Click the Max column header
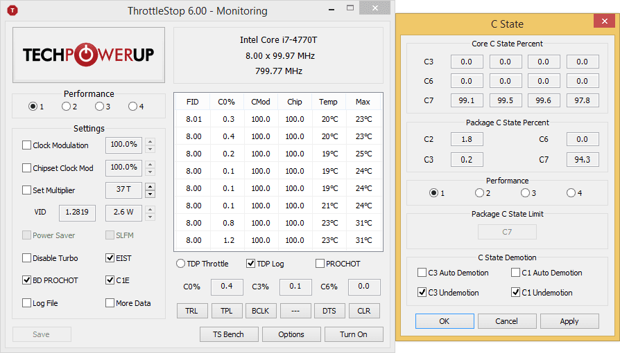Screen dimensions: 620x353 pos(363,102)
